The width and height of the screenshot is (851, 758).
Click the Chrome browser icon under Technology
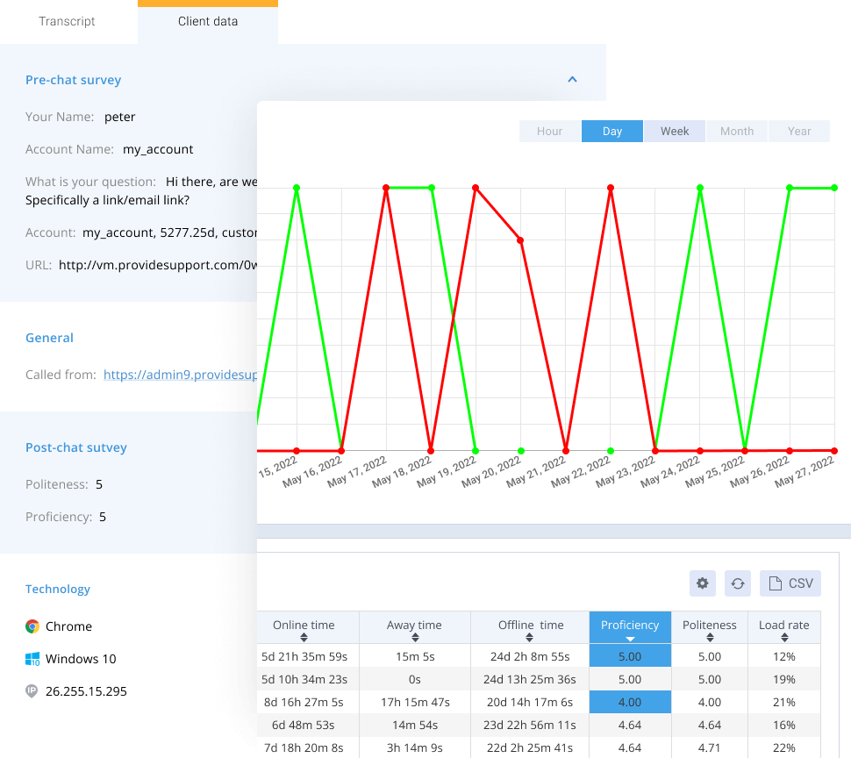coord(31,626)
